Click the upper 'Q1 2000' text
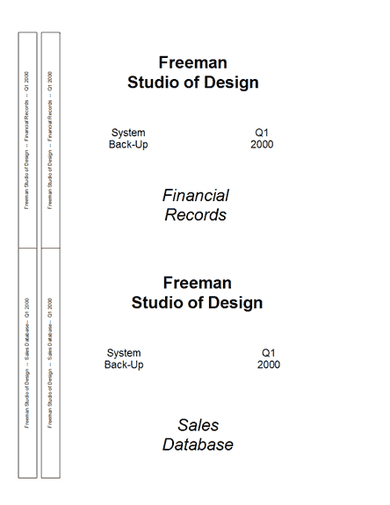 262,139
